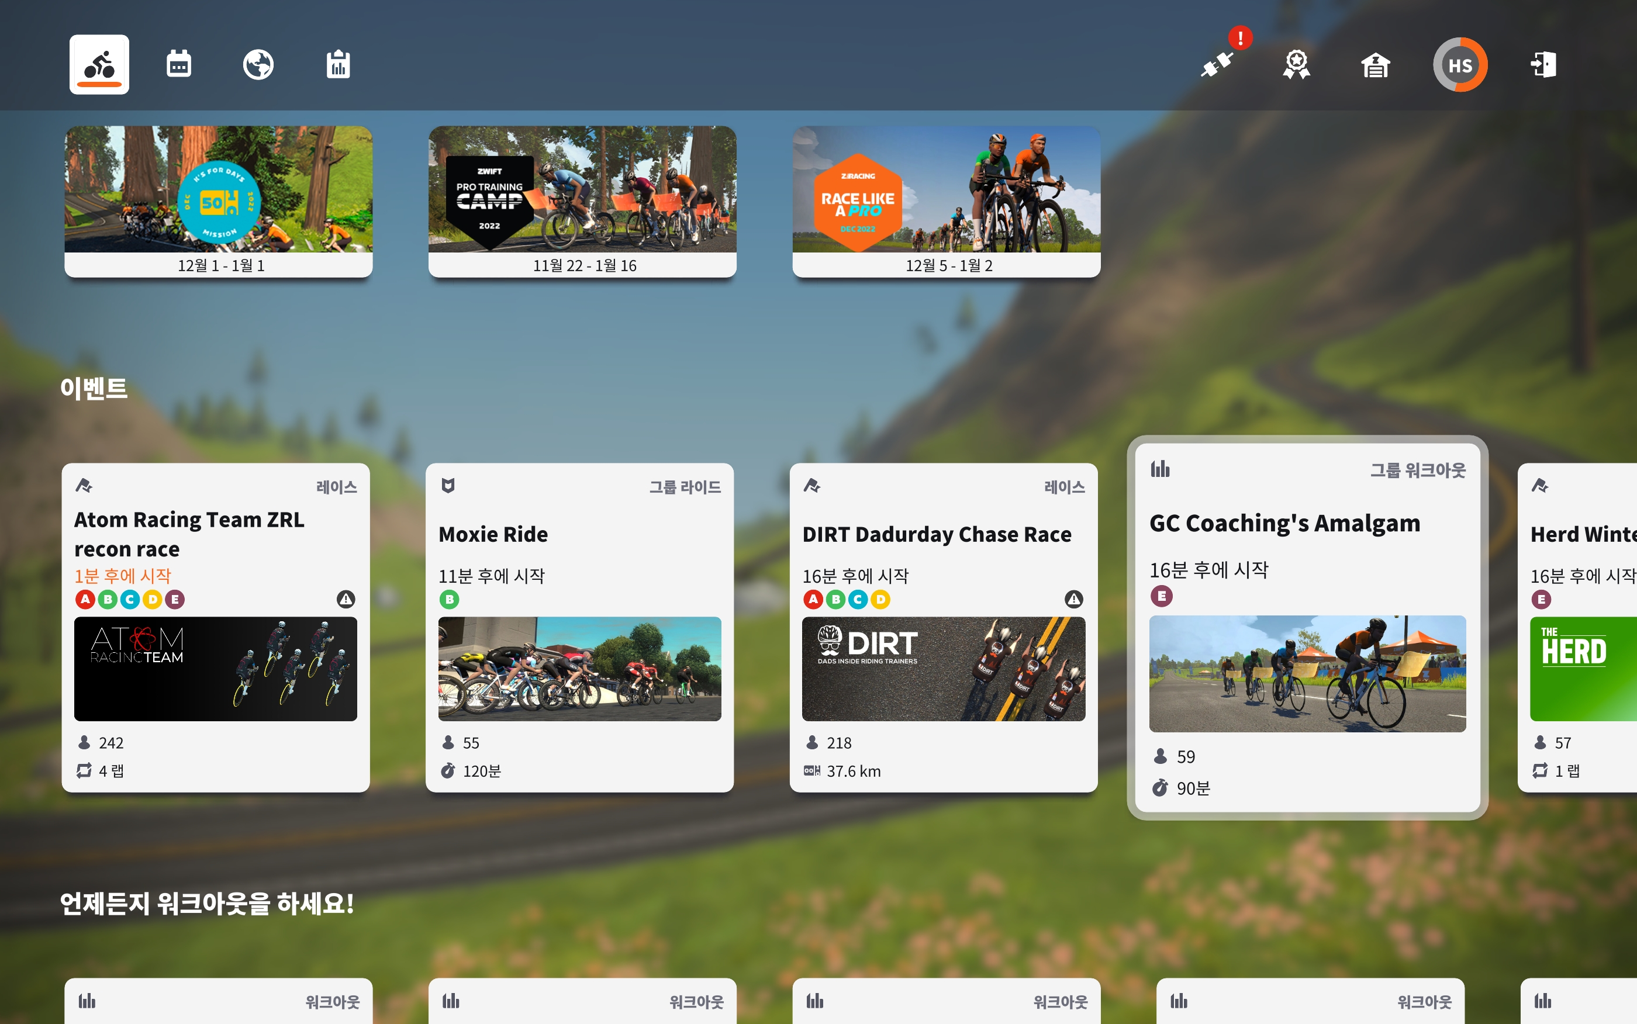Open the Herd Winter event card
This screenshot has height=1024, width=1637.
pyautogui.click(x=1577, y=627)
